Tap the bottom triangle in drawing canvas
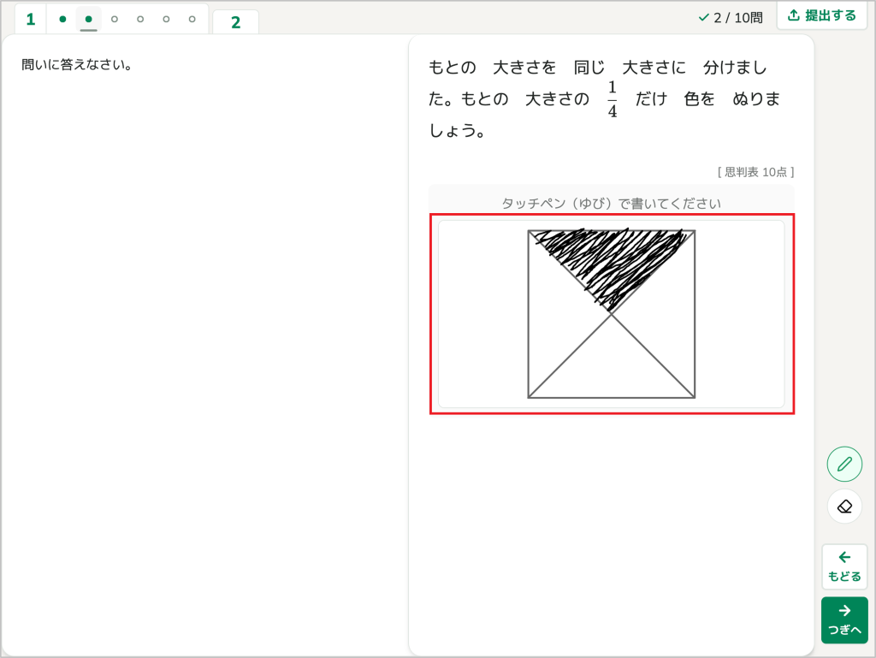Viewport: 876px width, 658px height. (x=612, y=370)
